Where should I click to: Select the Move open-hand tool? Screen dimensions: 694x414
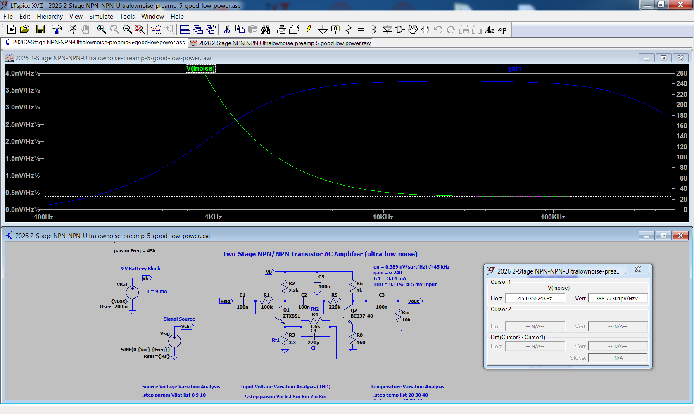pyautogui.click(x=413, y=29)
